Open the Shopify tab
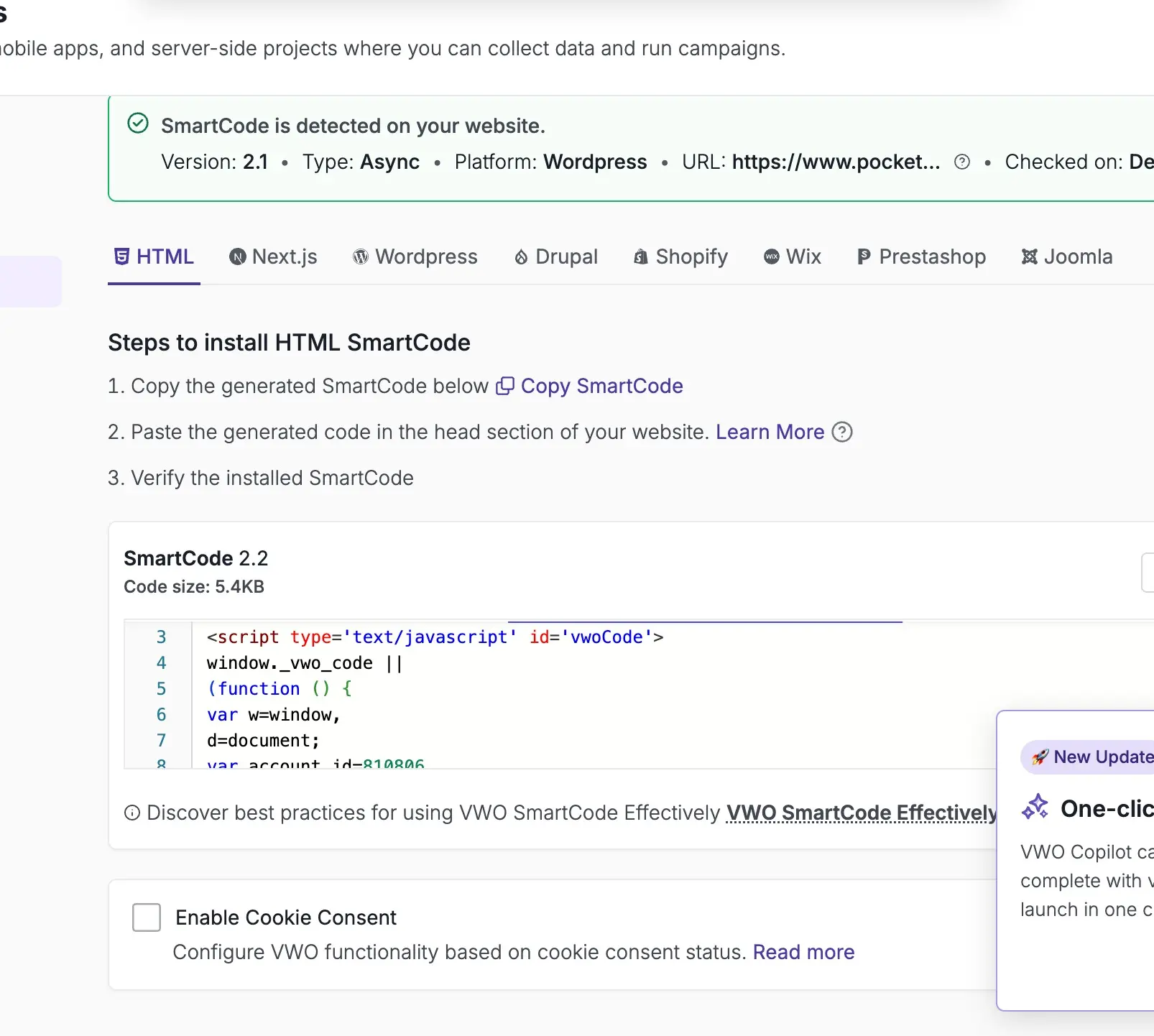Screen dimensions: 1154x1036 680,257
